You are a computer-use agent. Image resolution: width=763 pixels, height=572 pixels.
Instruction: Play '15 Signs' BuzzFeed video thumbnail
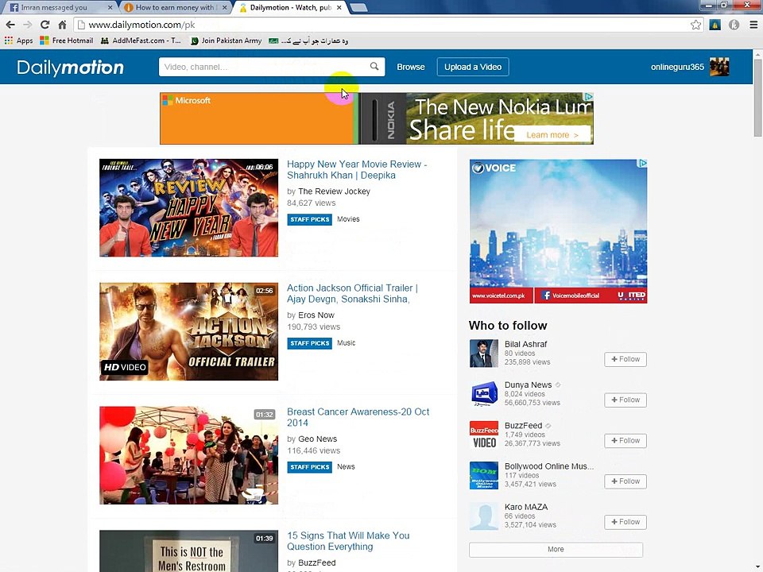(x=189, y=551)
